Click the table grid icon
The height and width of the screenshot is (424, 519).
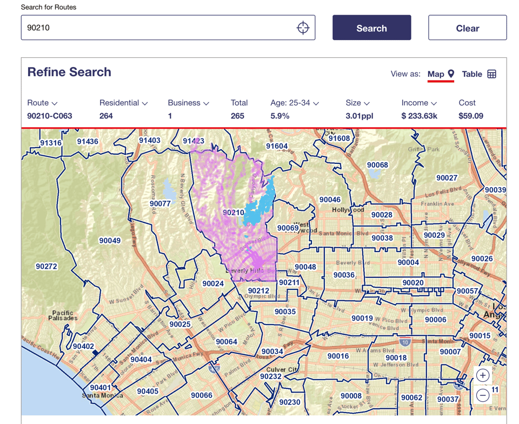point(491,74)
